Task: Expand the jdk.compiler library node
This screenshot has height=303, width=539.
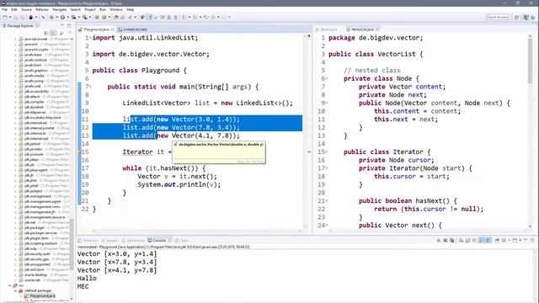Action: (x=15, y=102)
